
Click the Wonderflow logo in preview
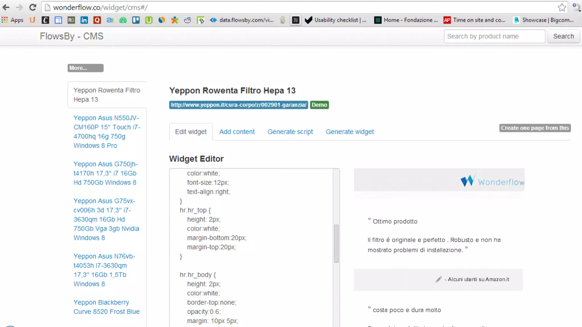point(492,181)
